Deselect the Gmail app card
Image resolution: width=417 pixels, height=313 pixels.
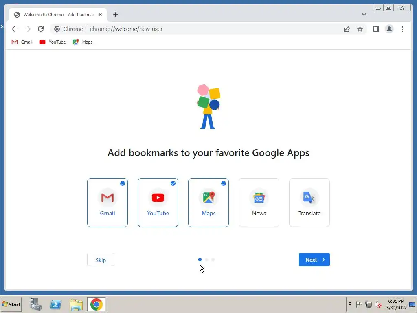click(108, 203)
